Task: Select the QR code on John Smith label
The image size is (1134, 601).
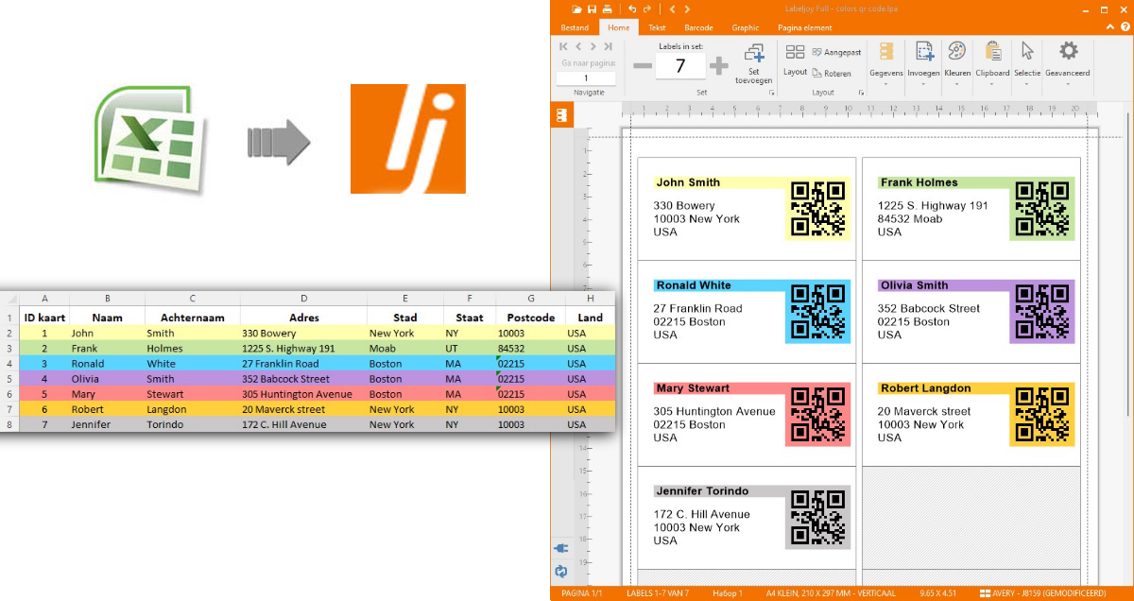Action: click(x=818, y=208)
